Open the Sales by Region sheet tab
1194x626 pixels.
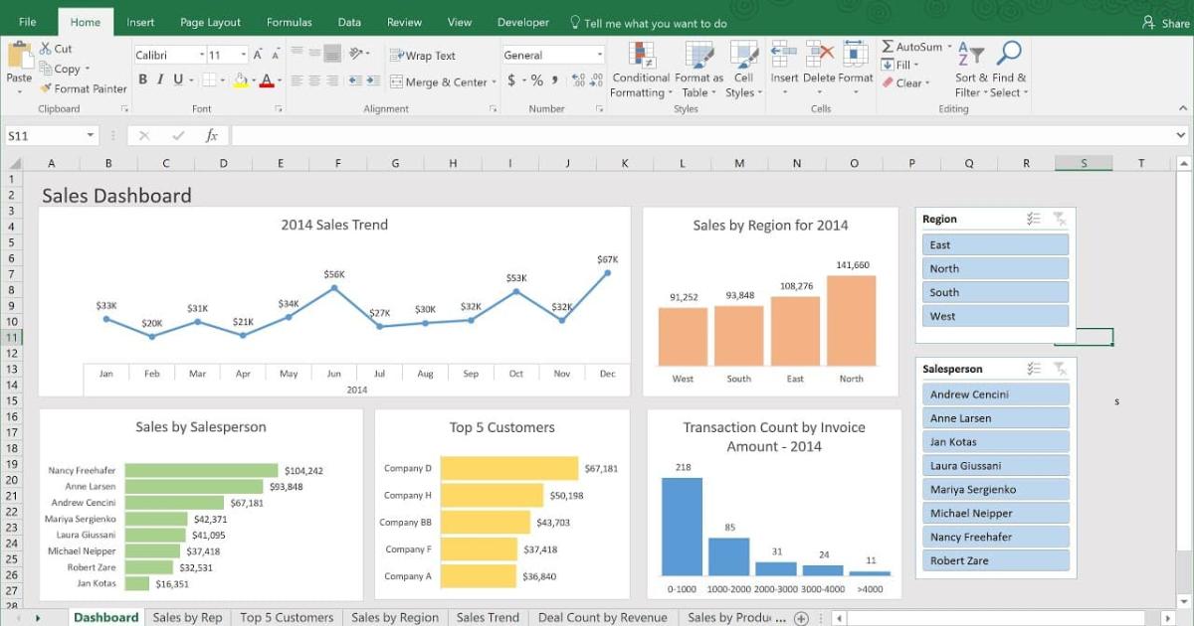(394, 617)
